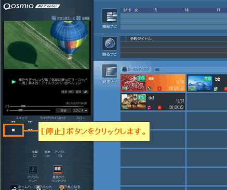Click the playing program title text

(53, 81)
